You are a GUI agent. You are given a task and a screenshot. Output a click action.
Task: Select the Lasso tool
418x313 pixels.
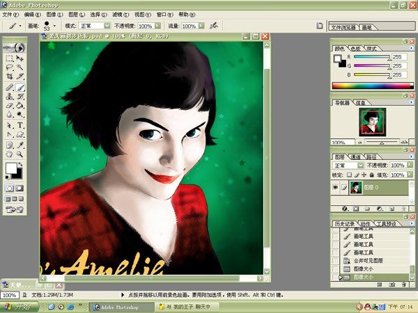[x=10, y=67]
